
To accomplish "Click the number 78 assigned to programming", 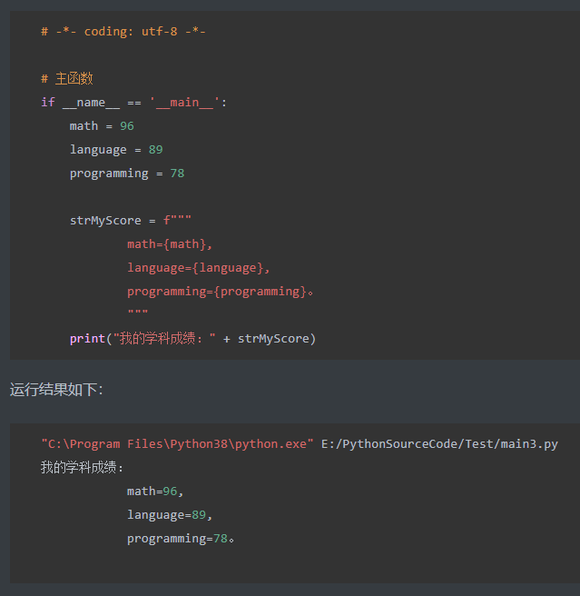I will [177, 174].
